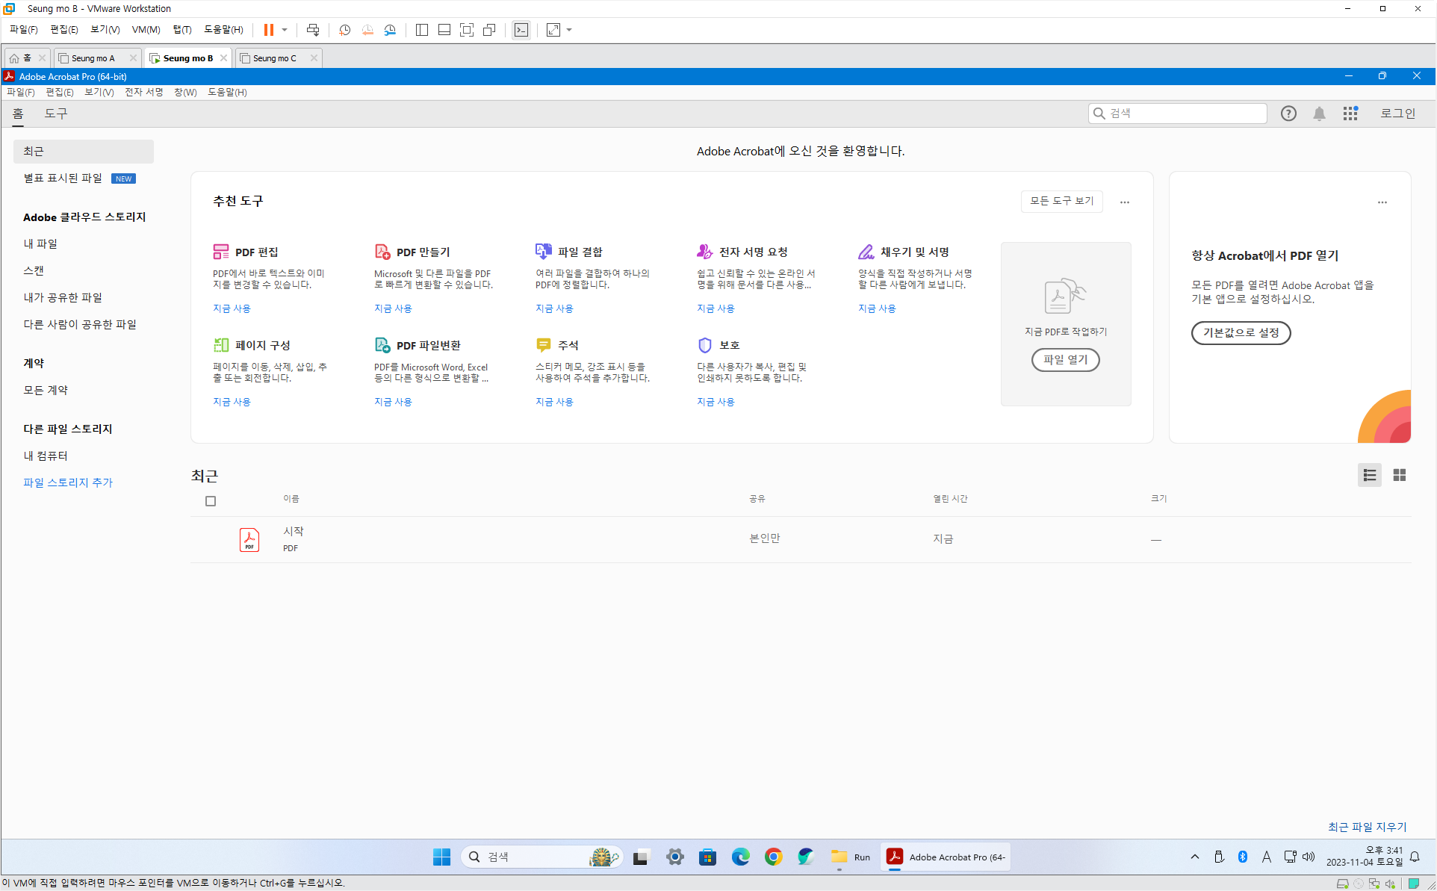The height and width of the screenshot is (891, 1437).
Task: Switch to the 도구 tab
Action: (56, 114)
